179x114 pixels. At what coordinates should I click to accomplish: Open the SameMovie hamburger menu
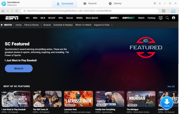(x=160, y=4)
